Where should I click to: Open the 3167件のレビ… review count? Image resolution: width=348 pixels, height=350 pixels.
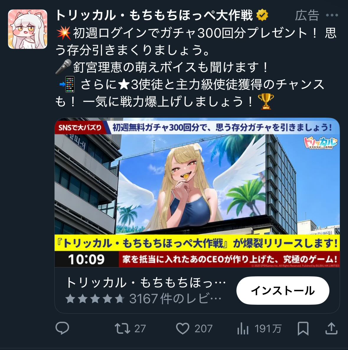pyautogui.click(x=175, y=299)
